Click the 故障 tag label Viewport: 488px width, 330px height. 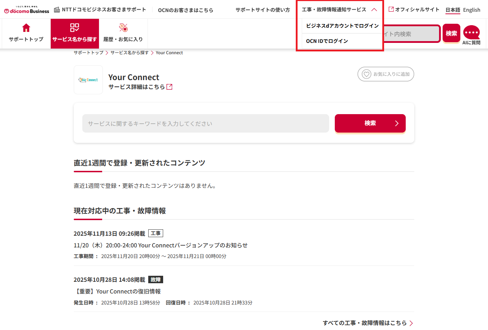(156, 280)
